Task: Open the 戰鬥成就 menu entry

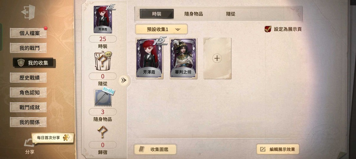Action: [28, 107]
